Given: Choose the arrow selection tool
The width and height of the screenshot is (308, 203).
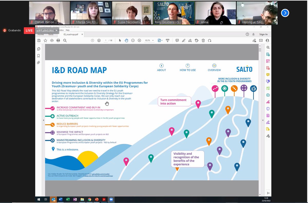Looking at the screenshot, I should pyautogui.click(x=120, y=40).
